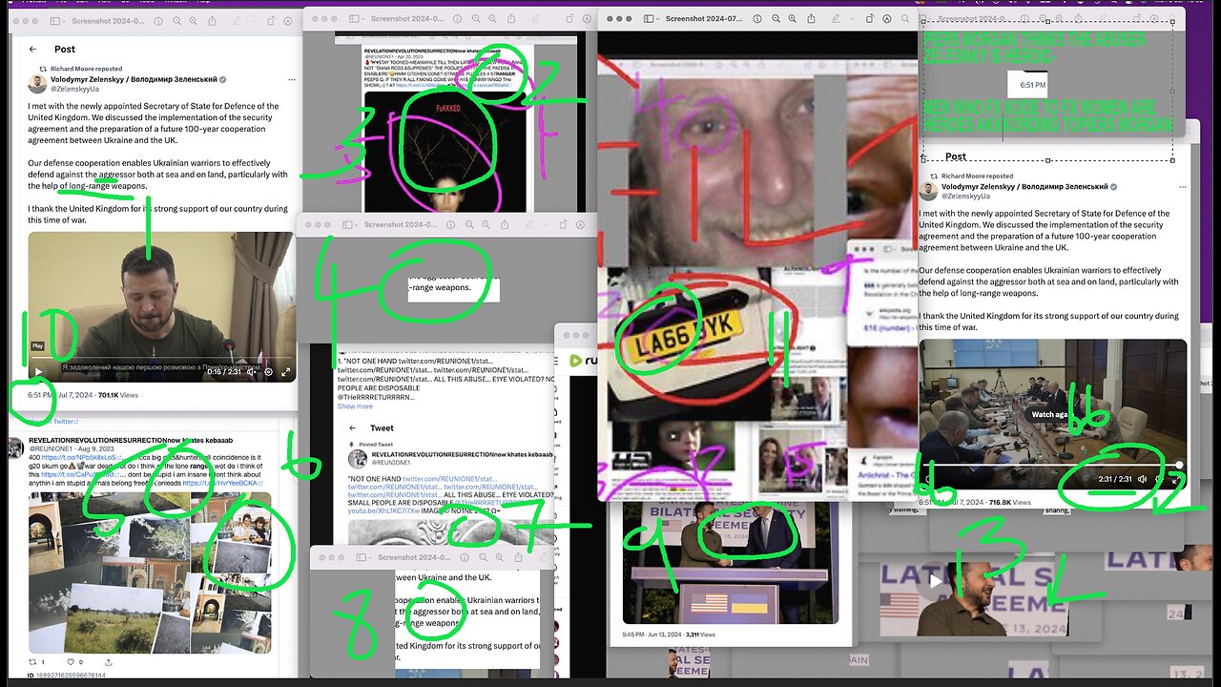Image resolution: width=1221 pixels, height=687 pixels.
Task: Click "Watch again" on right Zelenskyy video
Action: coord(1049,414)
